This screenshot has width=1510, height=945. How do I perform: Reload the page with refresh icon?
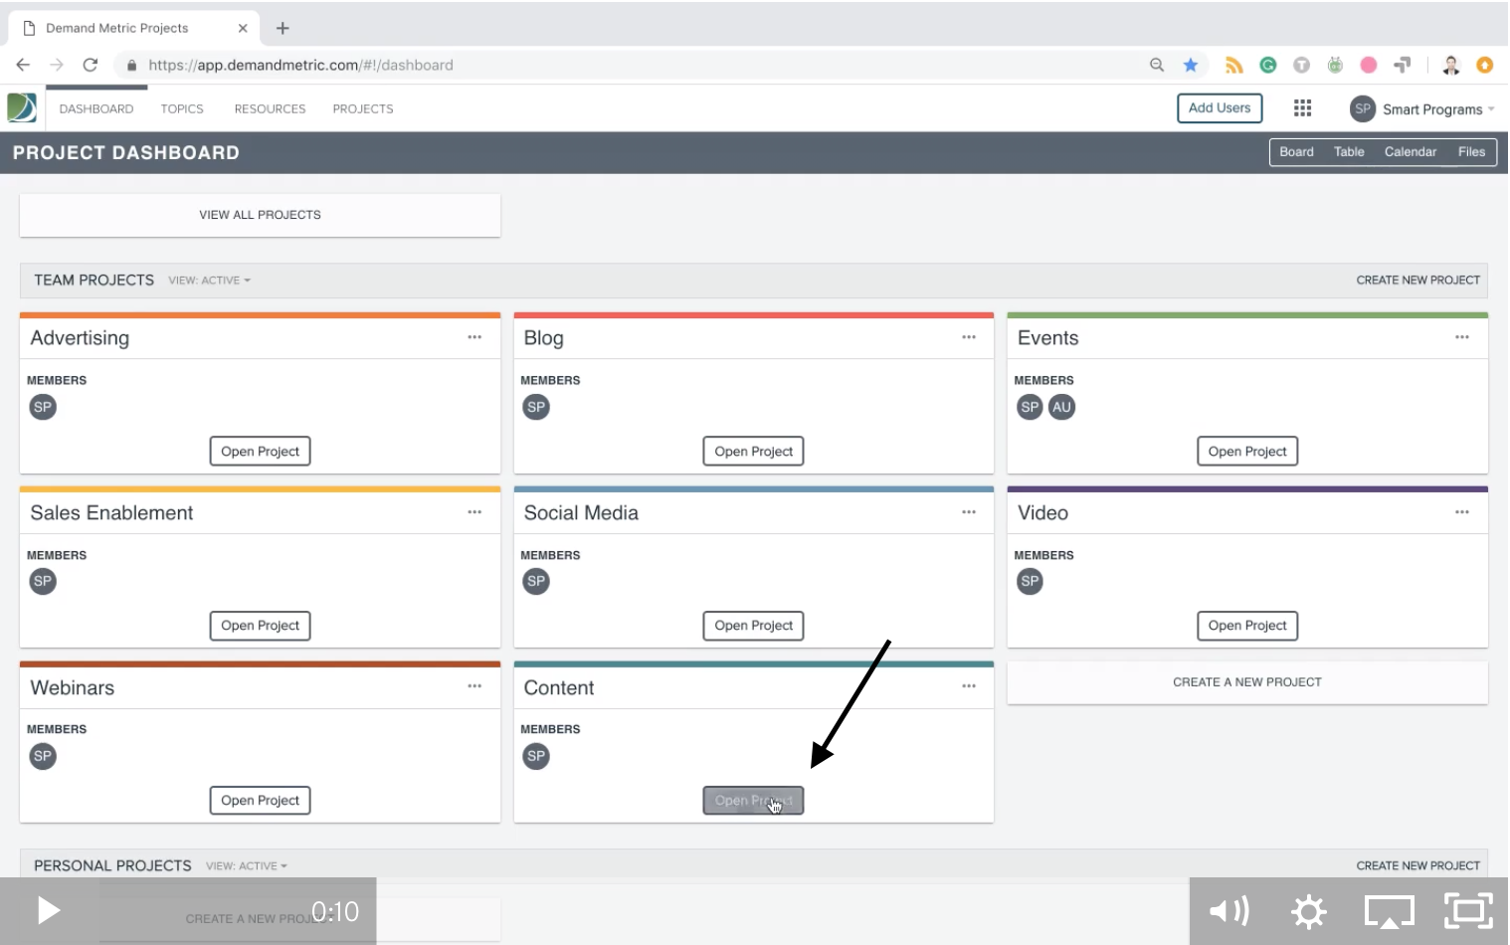pos(91,65)
